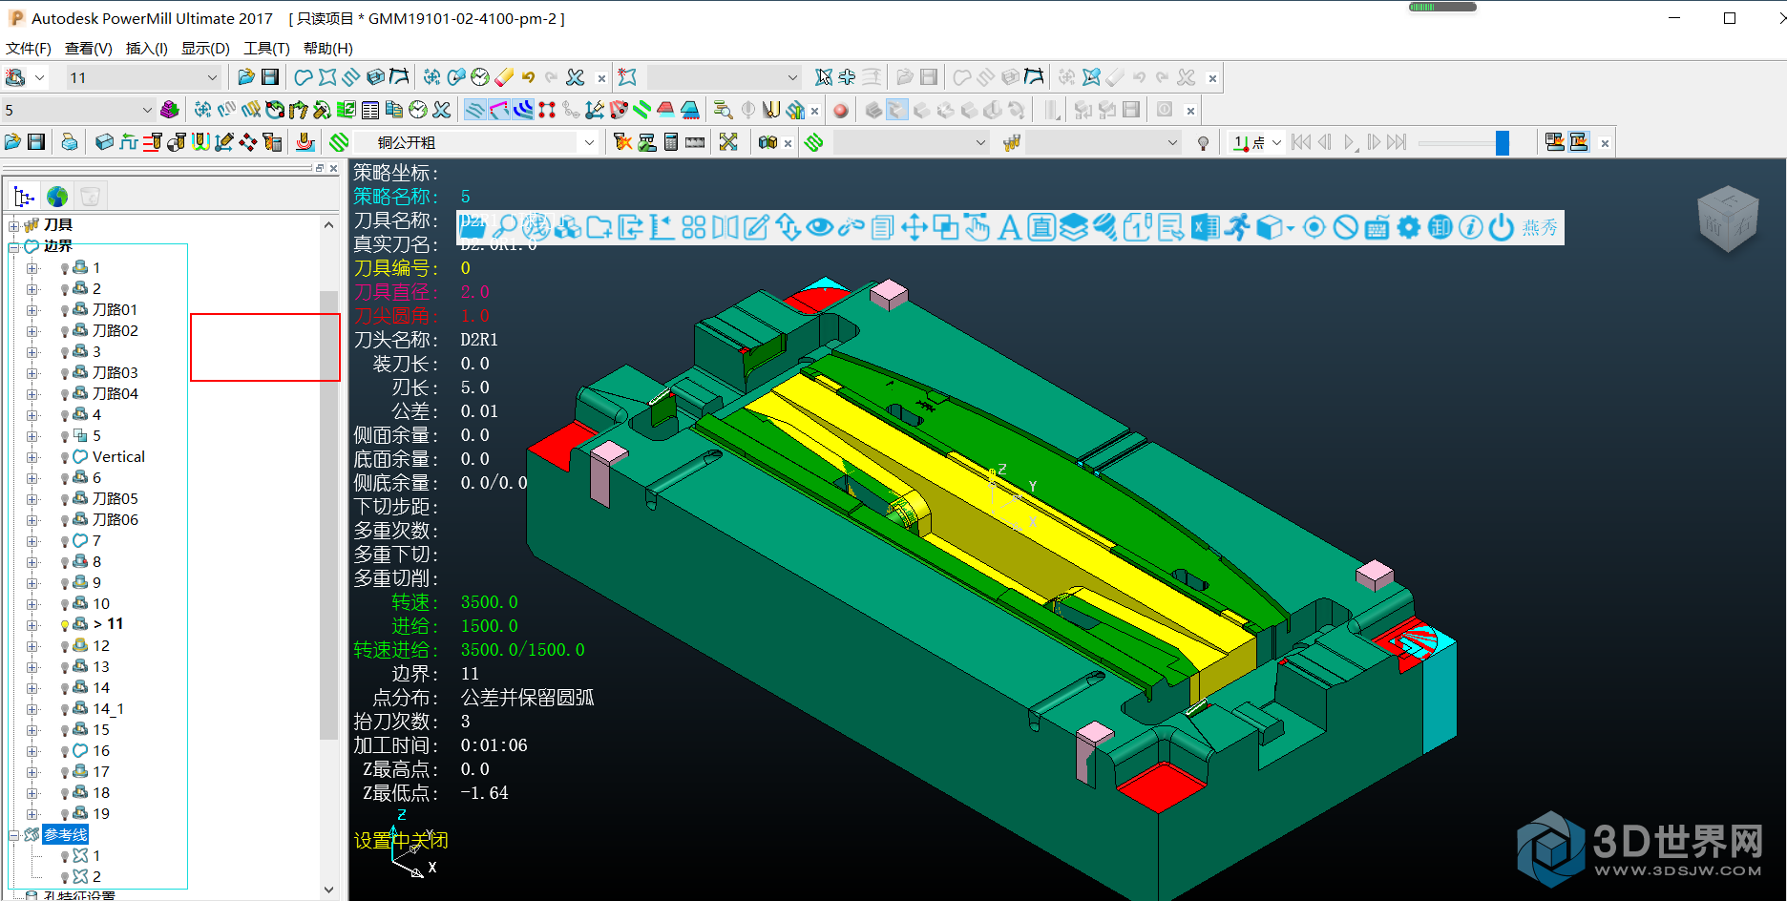The image size is (1787, 901).
Task: Click the printer icon in third toolbar
Action: click(70, 142)
